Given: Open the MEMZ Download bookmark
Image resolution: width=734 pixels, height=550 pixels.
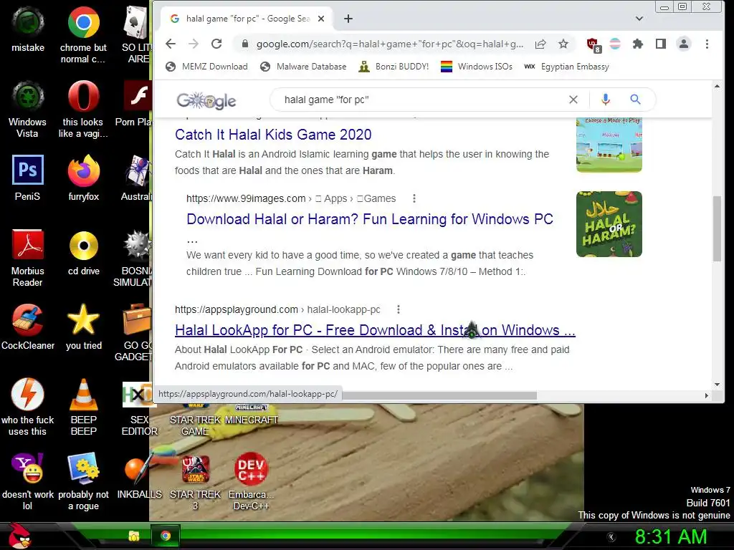Looking at the screenshot, I should click(206, 67).
